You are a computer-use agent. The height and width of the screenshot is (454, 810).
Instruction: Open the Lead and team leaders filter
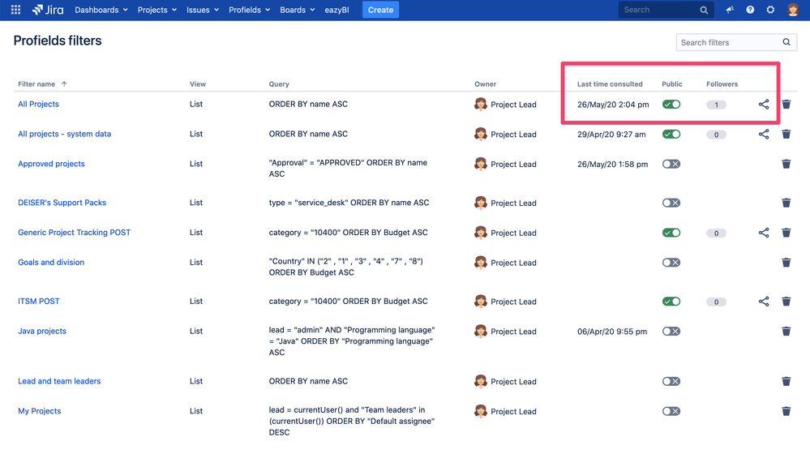59,381
